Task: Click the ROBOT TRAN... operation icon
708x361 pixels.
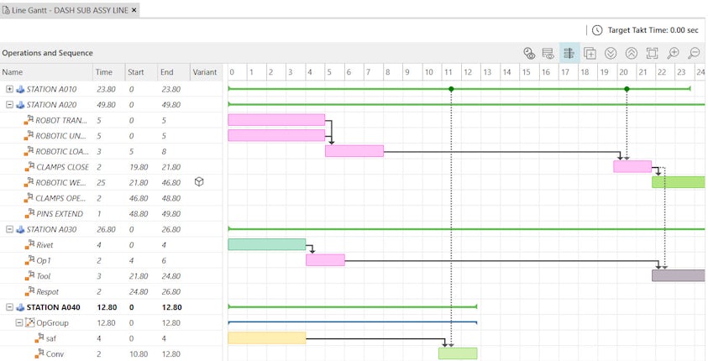Action: [29, 120]
